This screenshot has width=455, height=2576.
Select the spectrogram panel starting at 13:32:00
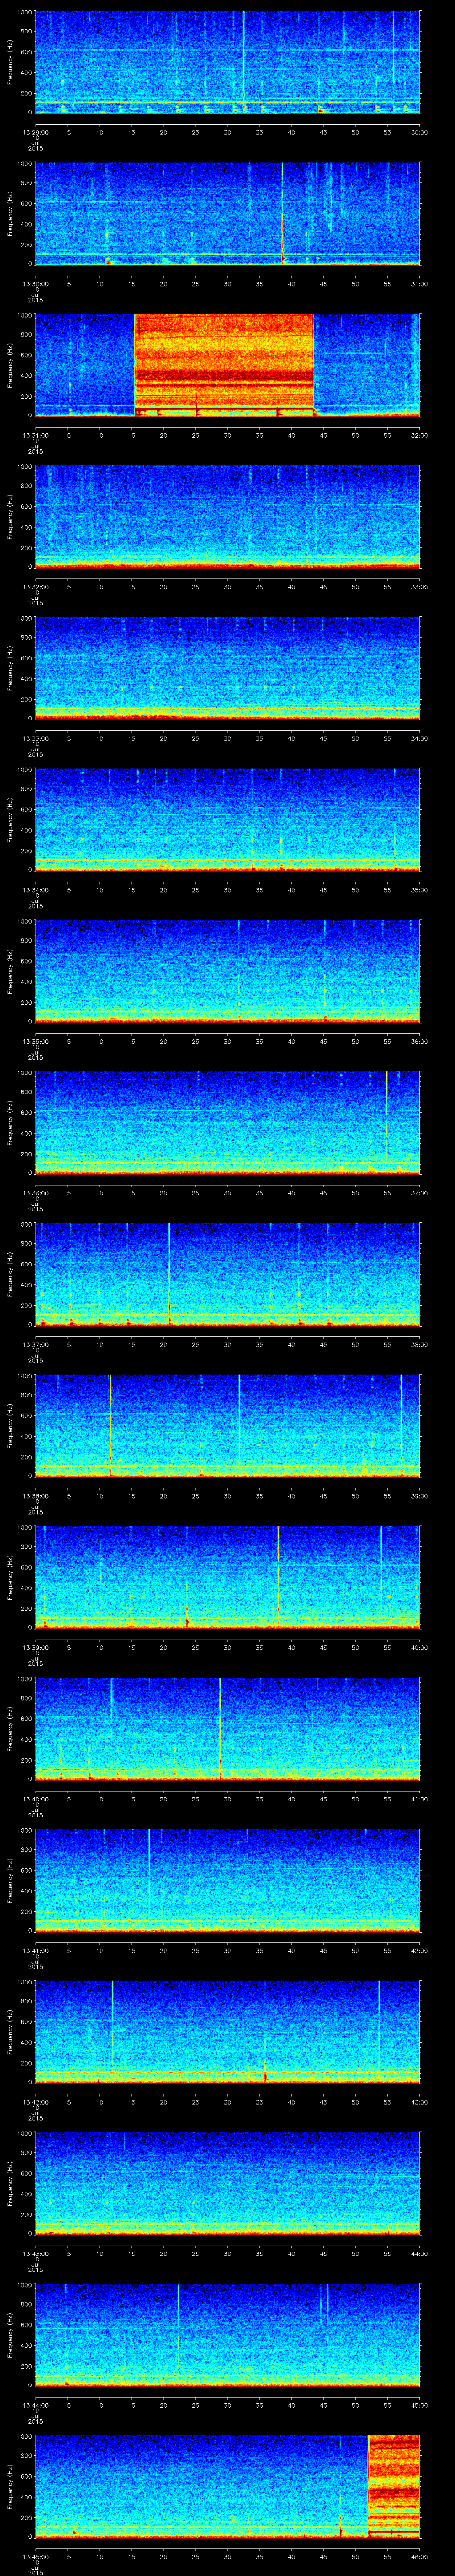click(x=227, y=516)
